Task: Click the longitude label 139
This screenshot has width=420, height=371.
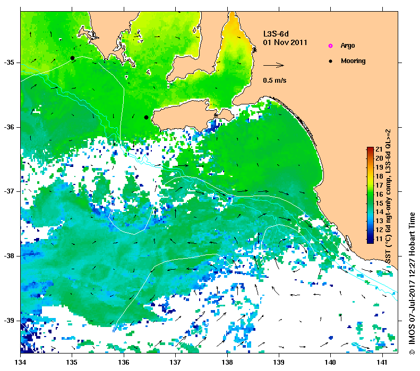Action: pyautogui.click(x=279, y=363)
